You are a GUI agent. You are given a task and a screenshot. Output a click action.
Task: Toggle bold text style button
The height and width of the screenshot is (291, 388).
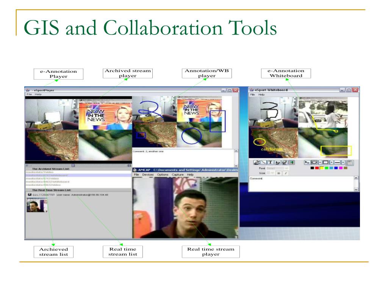tap(279, 173)
